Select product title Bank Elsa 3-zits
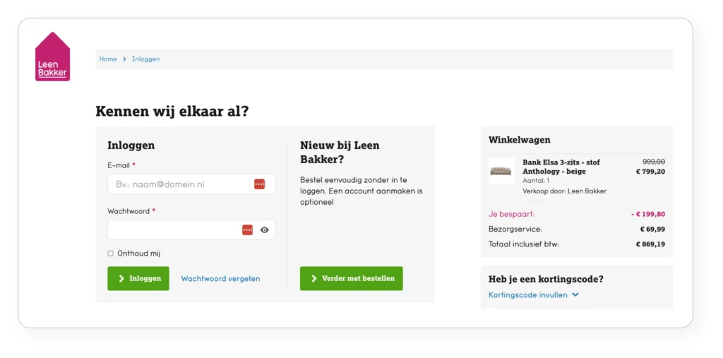The height and width of the screenshot is (358, 723). point(561,167)
